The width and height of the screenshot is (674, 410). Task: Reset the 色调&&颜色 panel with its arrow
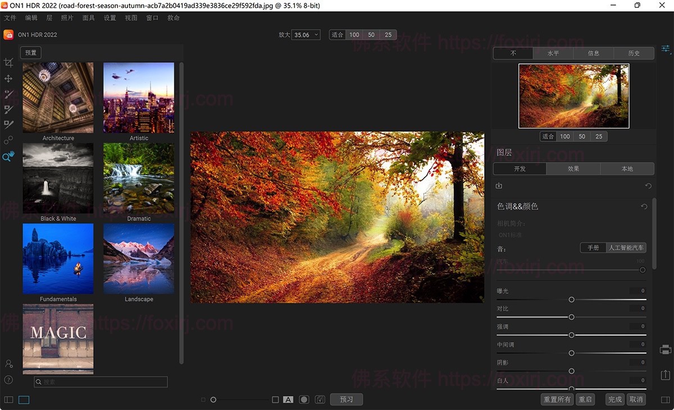644,207
